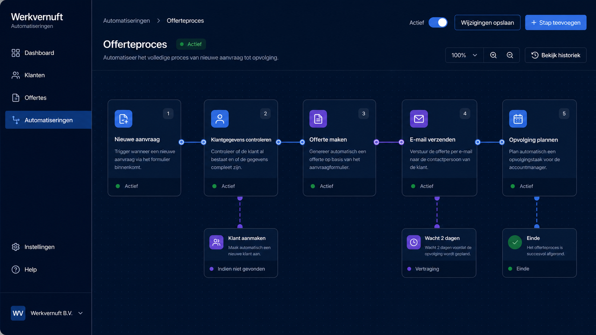This screenshot has height=335, width=596.
Task: Click the Wacht 2 dagen clock icon
Action: [x=413, y=242]
